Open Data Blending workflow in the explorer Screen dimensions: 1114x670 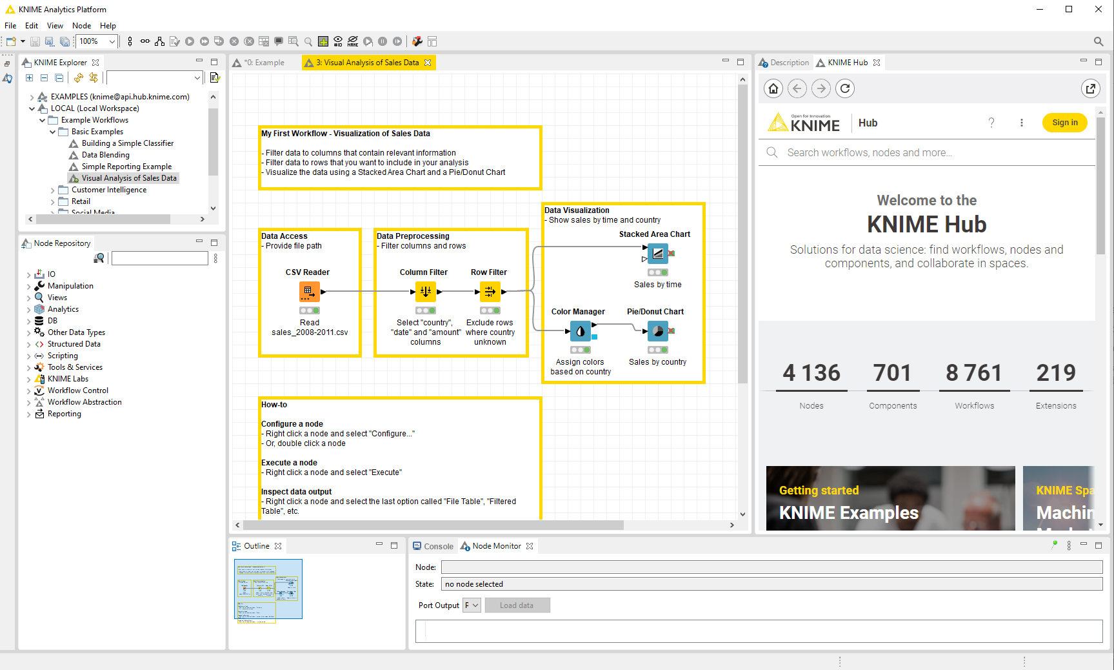[105, 155]
